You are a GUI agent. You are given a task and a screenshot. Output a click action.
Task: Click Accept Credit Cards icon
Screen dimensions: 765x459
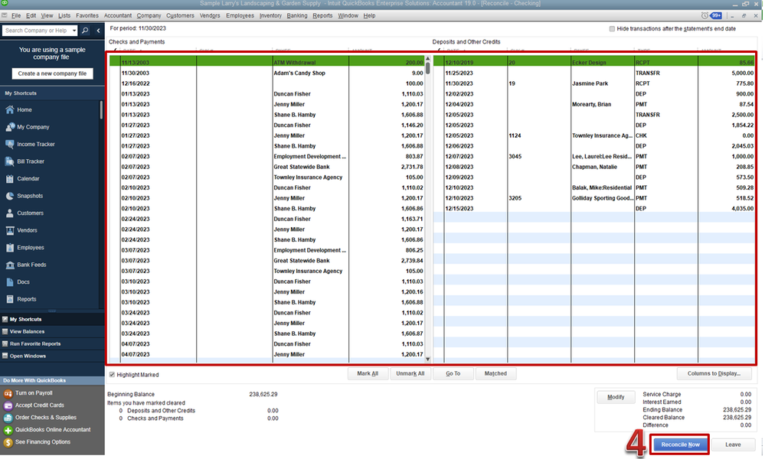tap(8, 405)
